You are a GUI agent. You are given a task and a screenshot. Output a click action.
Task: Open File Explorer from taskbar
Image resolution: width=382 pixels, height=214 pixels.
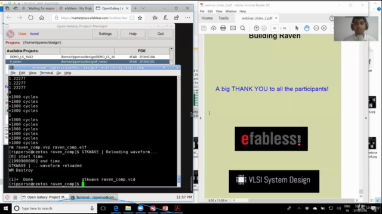[128, 209]
